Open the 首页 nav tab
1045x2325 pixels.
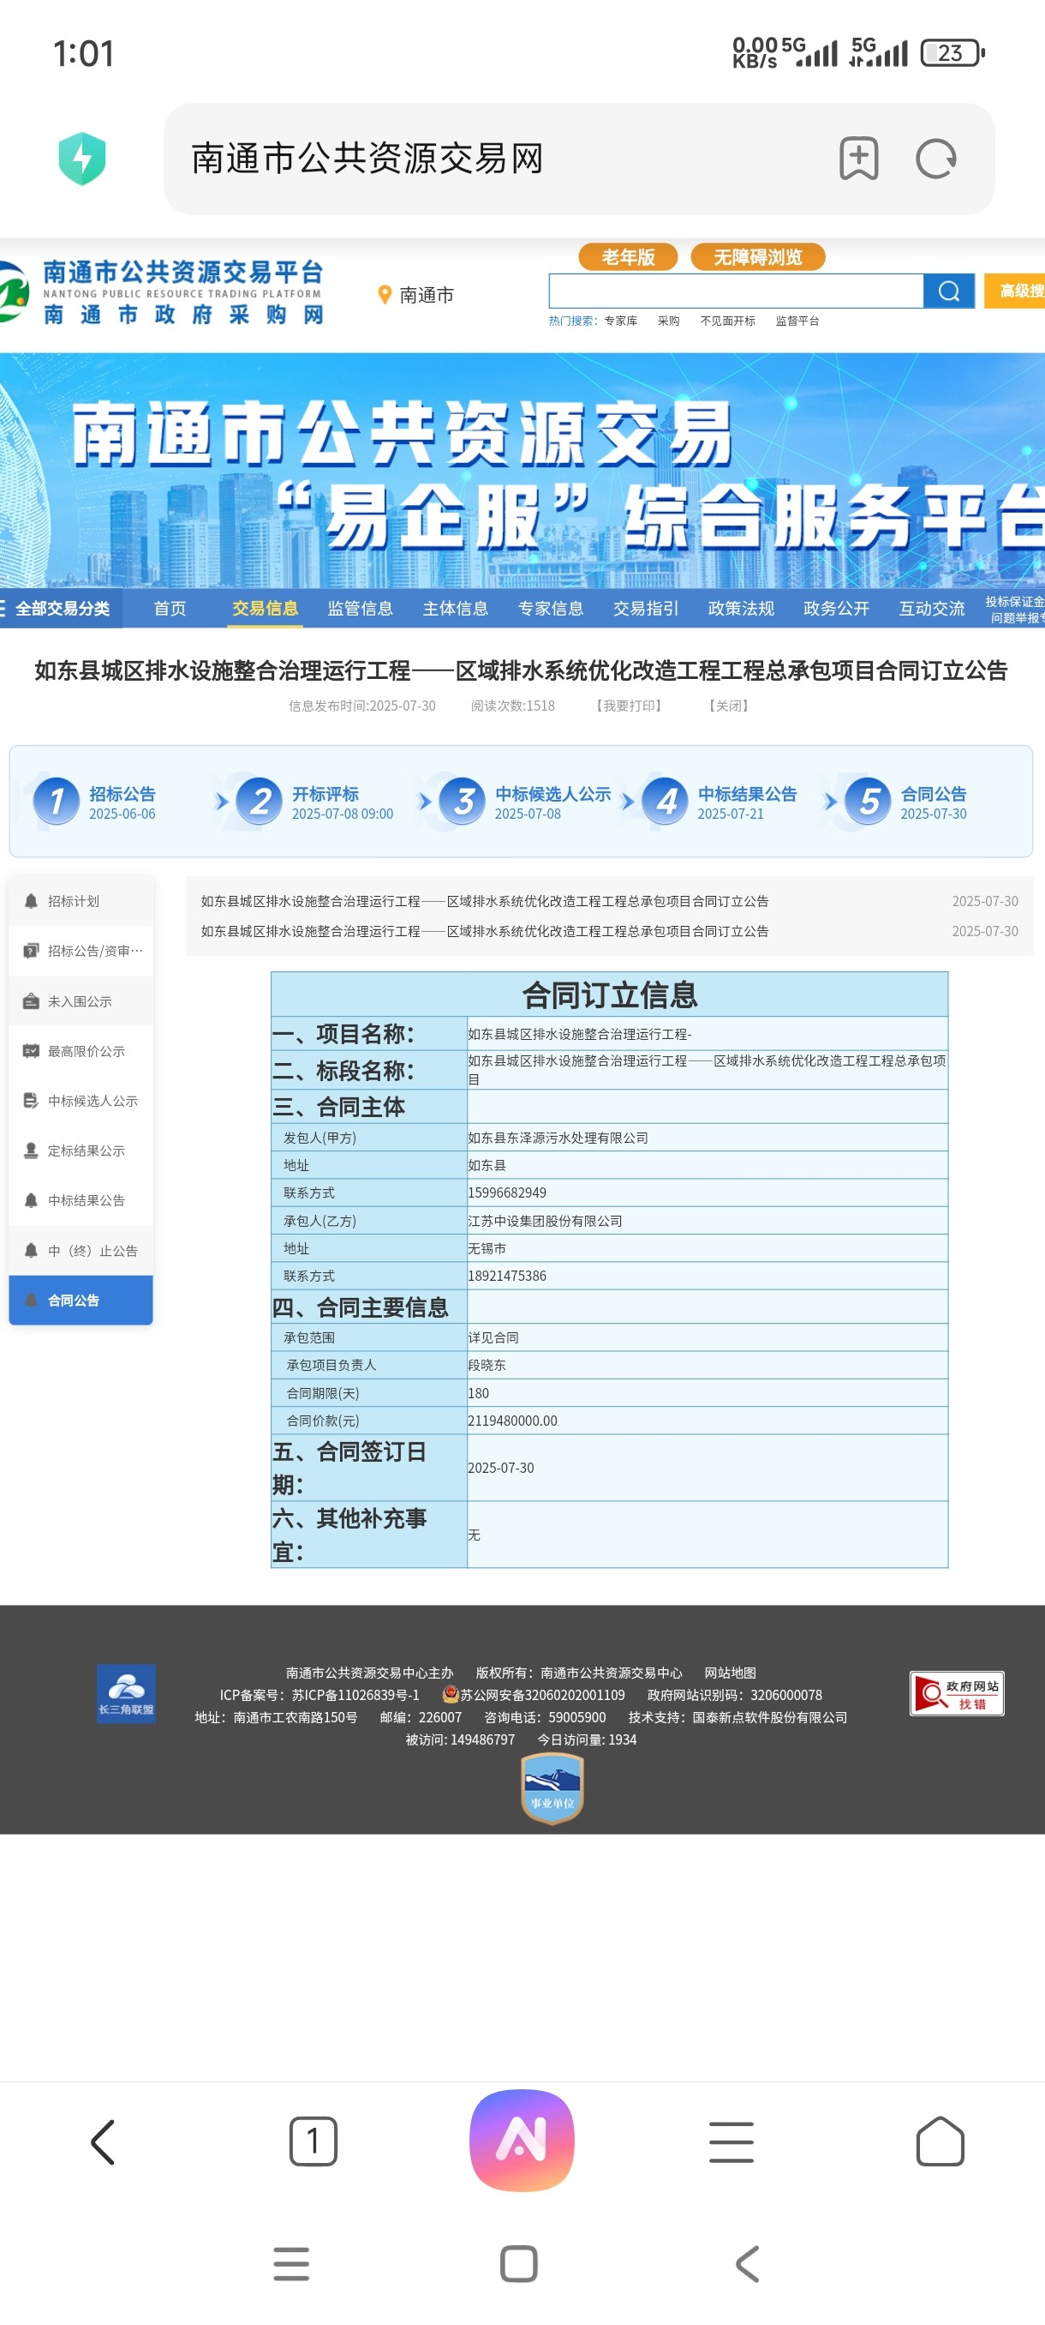coord(170,609)
